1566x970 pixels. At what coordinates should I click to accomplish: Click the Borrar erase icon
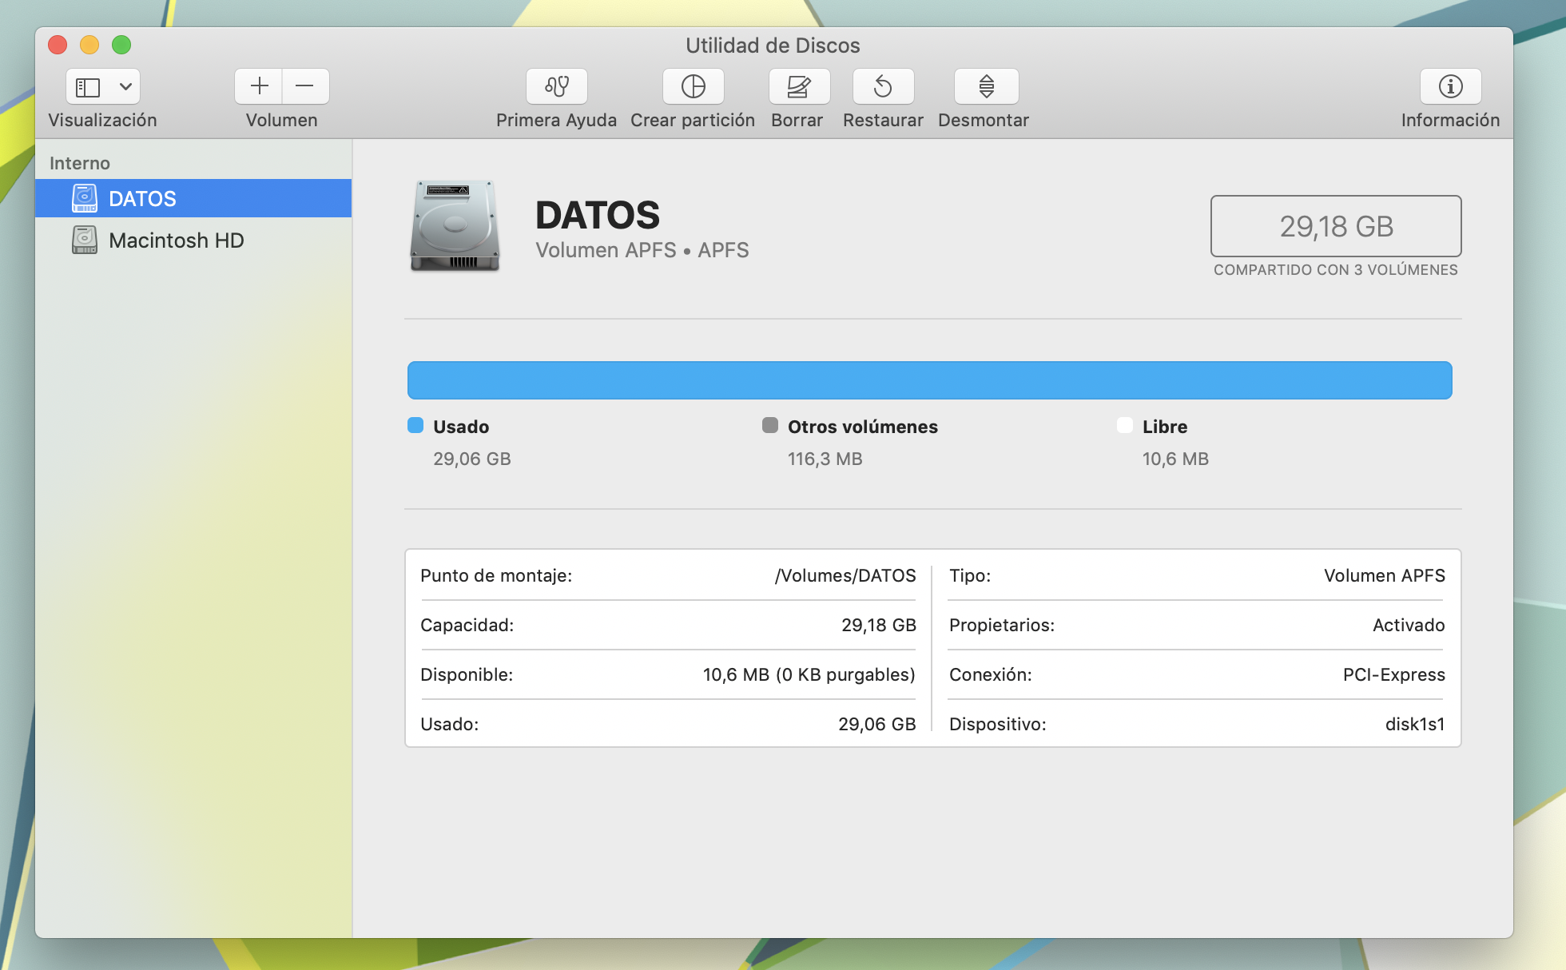tap(798, 86)
